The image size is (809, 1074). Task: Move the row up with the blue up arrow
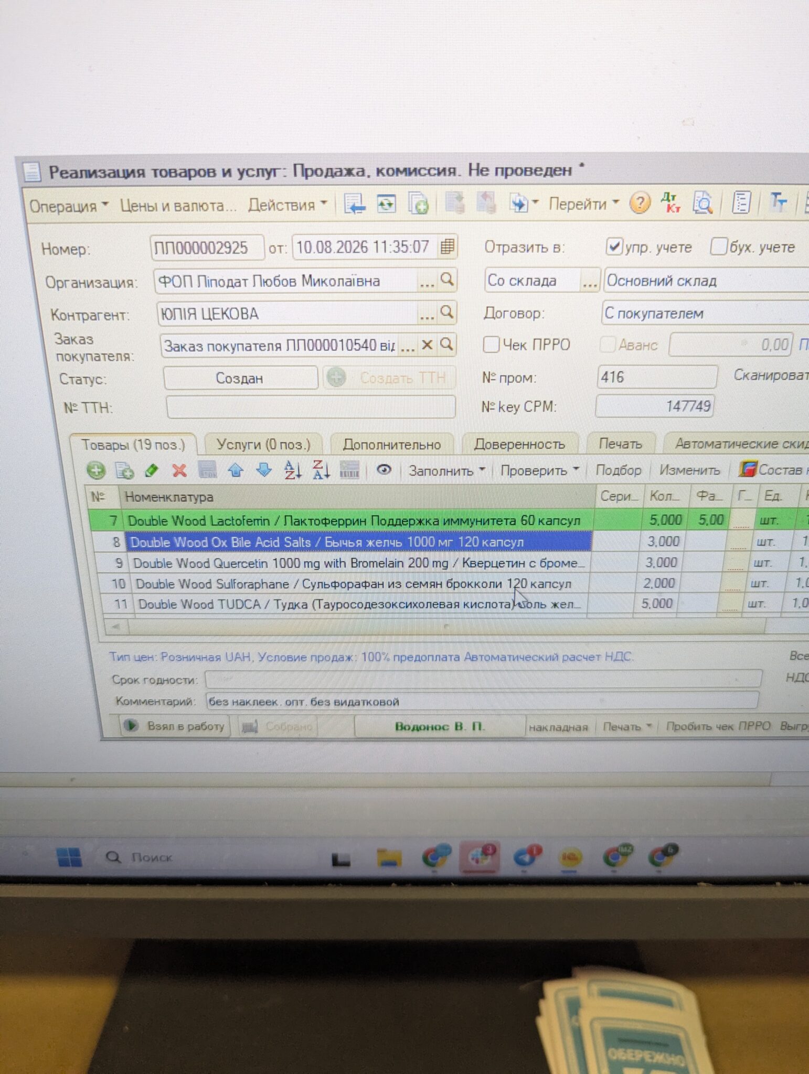(236, 470)
